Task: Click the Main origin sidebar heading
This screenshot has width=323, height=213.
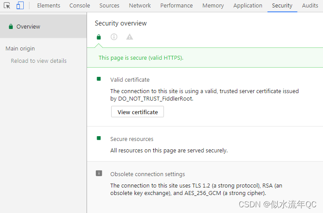Action: tap(20, 49)
